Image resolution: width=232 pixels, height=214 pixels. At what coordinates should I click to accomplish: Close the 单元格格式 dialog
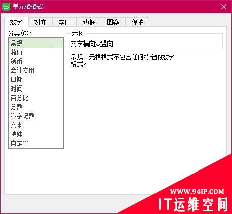pyautogui.click(x=224, y=7)
